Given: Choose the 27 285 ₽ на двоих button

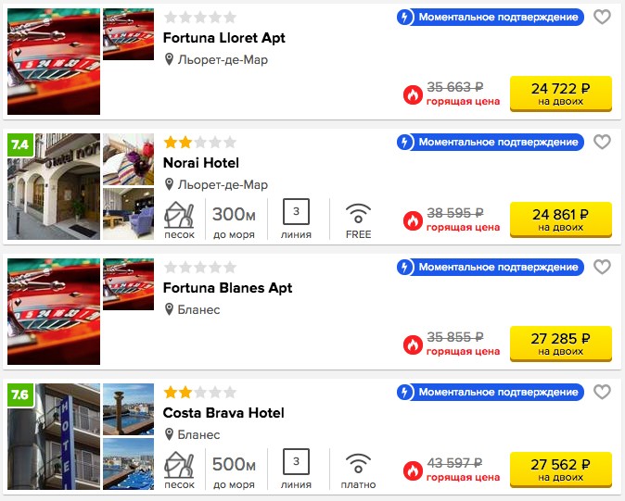Looking at the screenshot, I should (x=560, y=344).
